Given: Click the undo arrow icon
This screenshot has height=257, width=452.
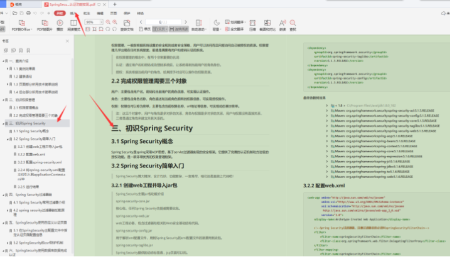Looking at the screenshot, I should pyautogui.click(x=35, y=13).
